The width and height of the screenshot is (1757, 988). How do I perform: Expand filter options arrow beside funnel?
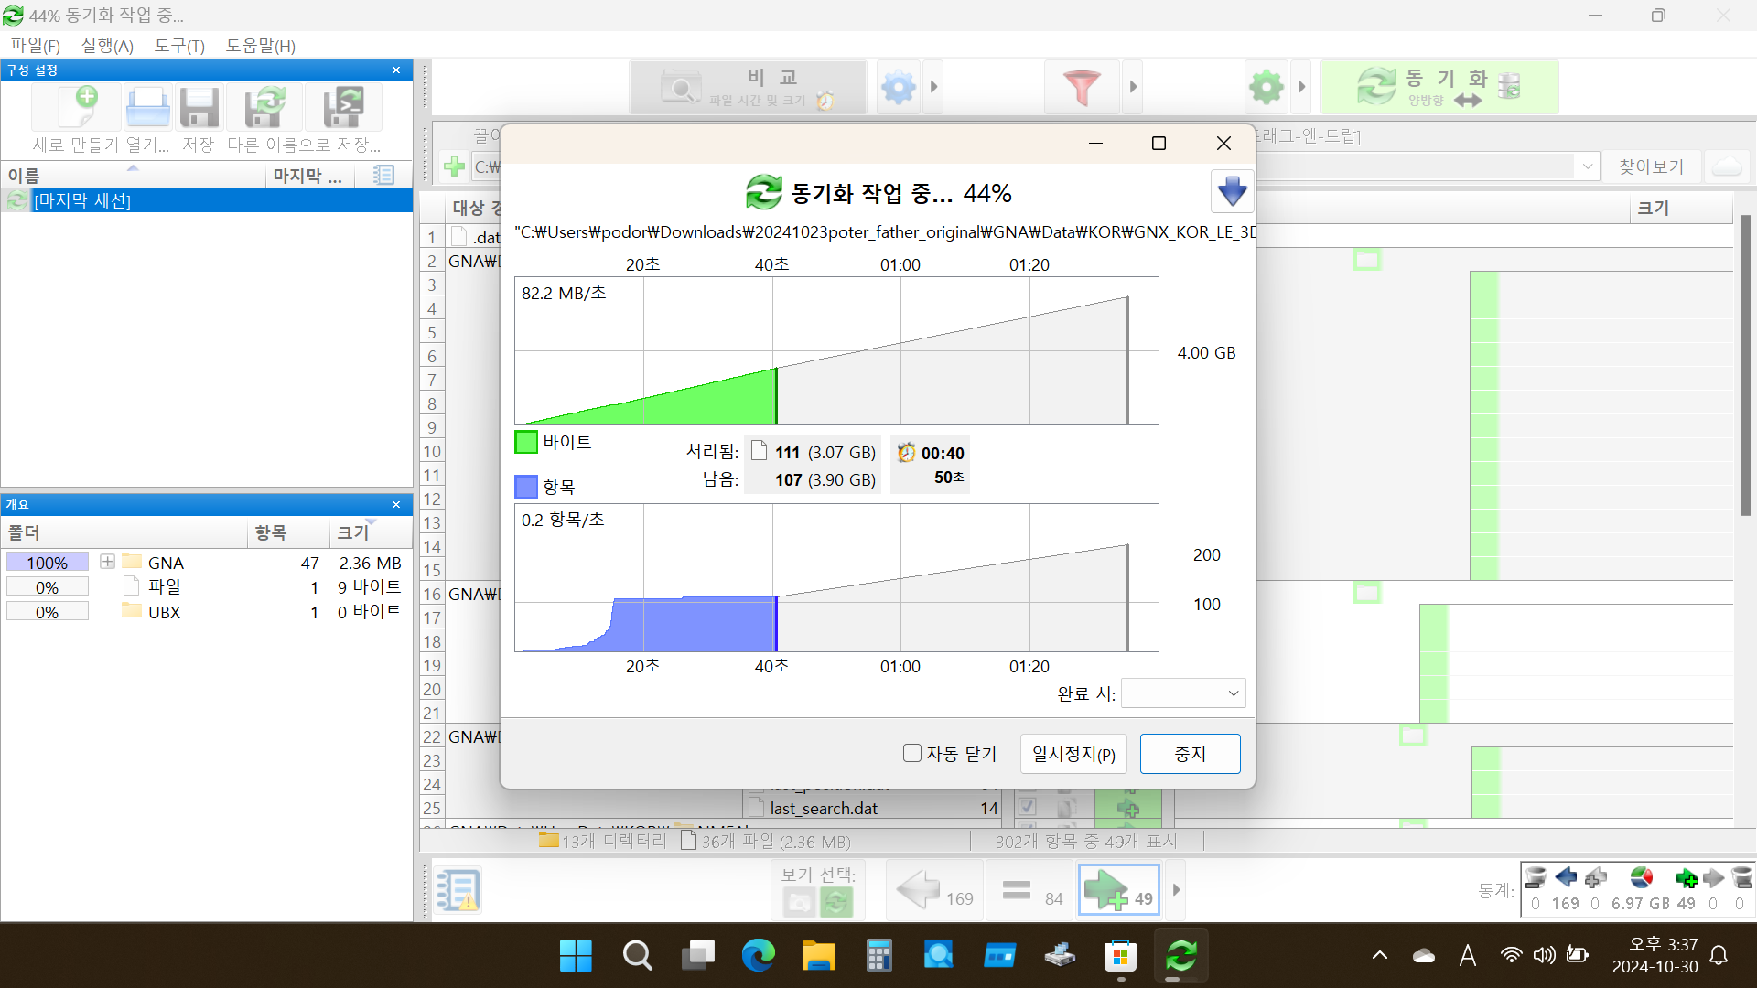(x=1133, y=88)
